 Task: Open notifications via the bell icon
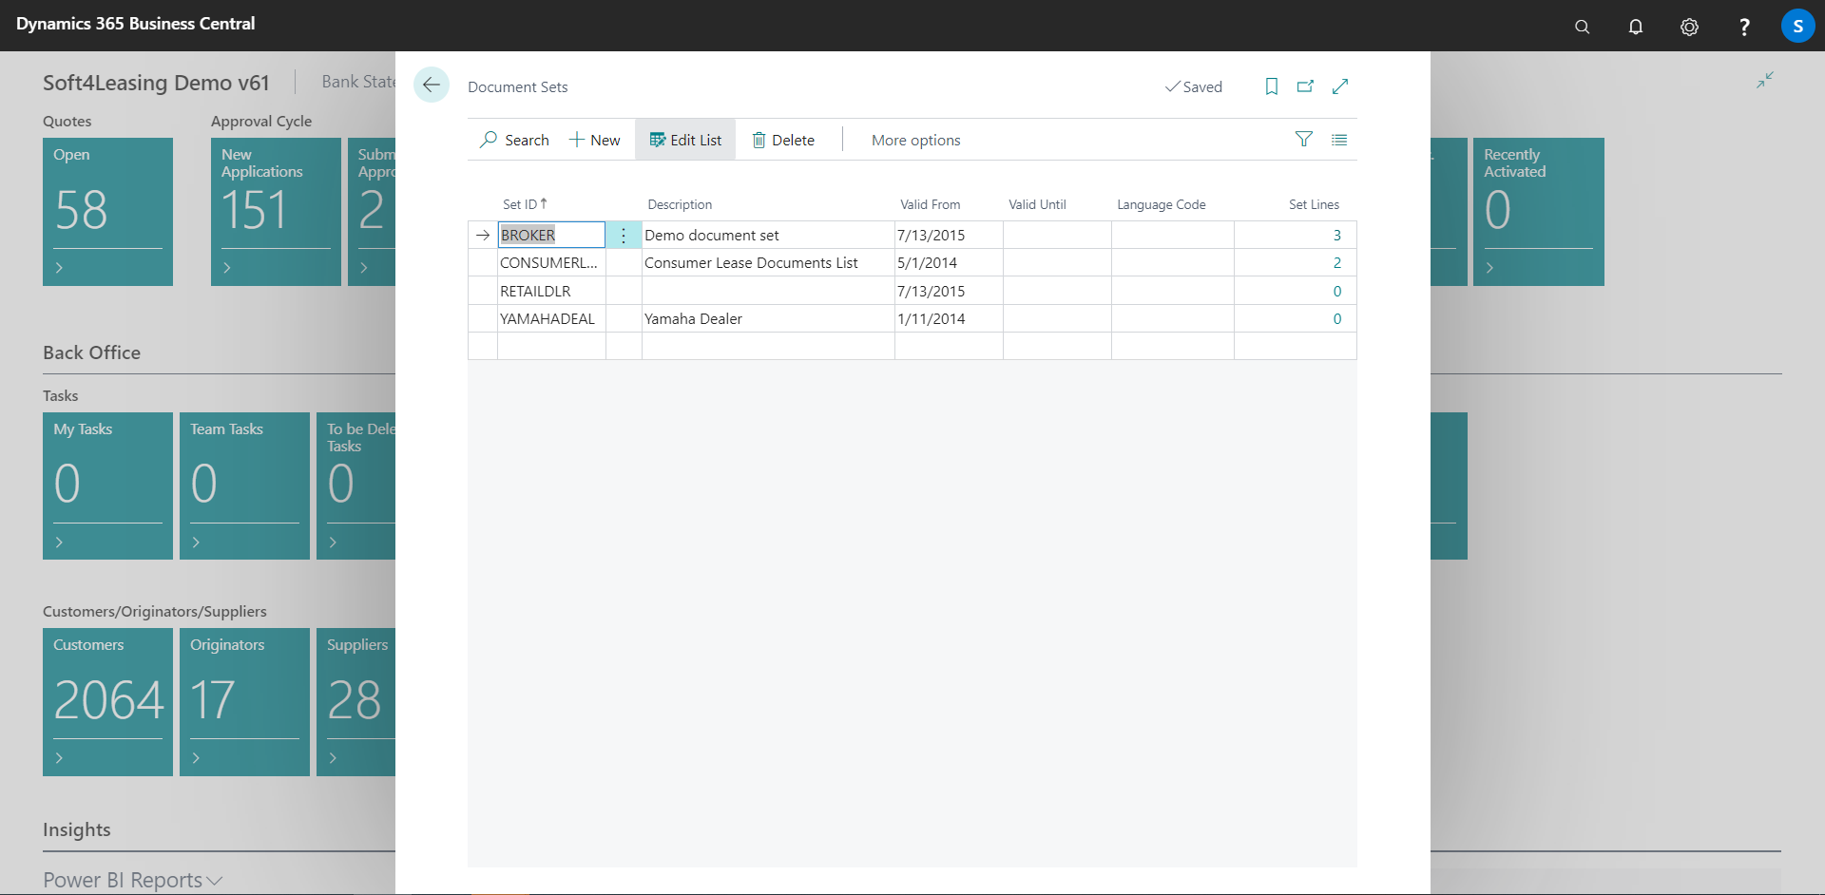click(x=1637, y=26)
